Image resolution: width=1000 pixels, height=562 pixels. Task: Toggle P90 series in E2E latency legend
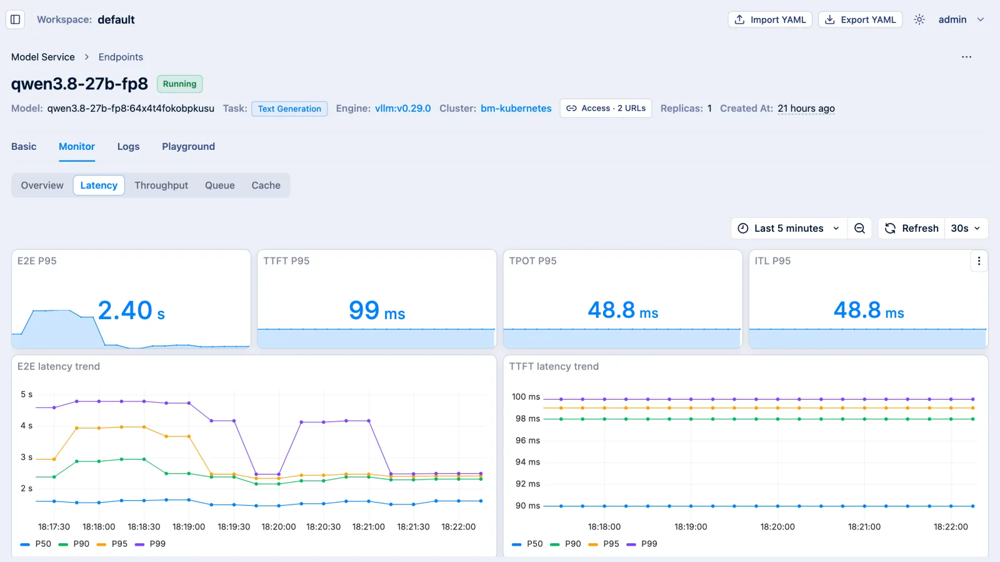74,544
